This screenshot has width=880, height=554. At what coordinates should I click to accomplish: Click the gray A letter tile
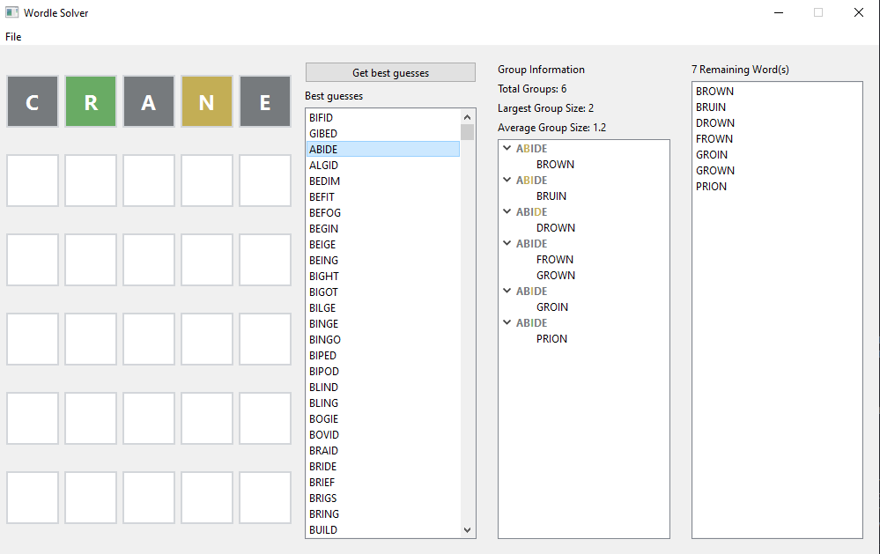point(149,101)
